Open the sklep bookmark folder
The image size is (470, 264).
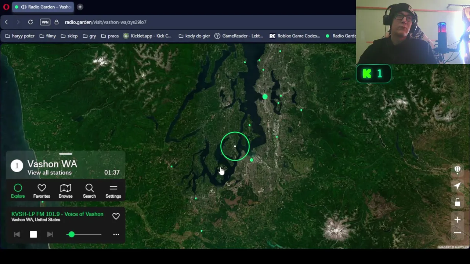(x=69, y=36)
